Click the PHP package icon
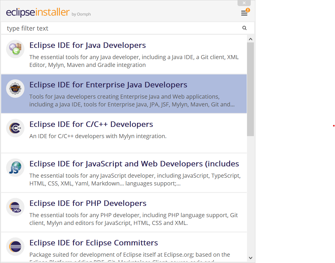 (15, 207)
